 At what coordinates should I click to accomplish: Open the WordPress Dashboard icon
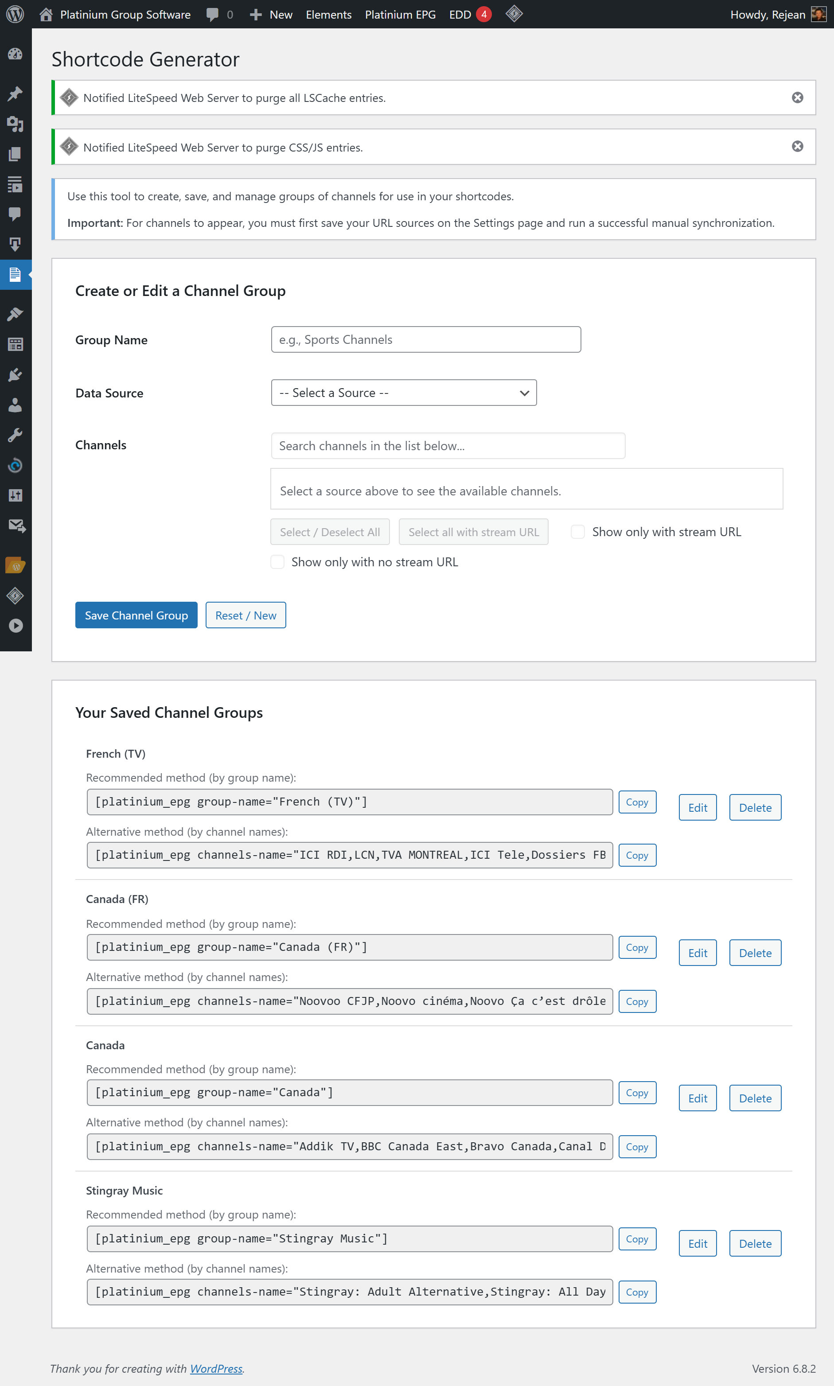pos(16,54)
